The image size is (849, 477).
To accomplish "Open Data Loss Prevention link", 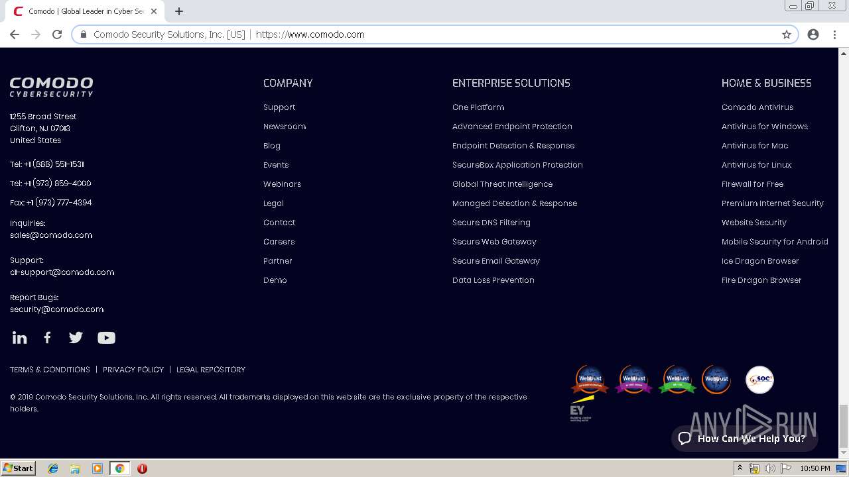I will 493,280.
